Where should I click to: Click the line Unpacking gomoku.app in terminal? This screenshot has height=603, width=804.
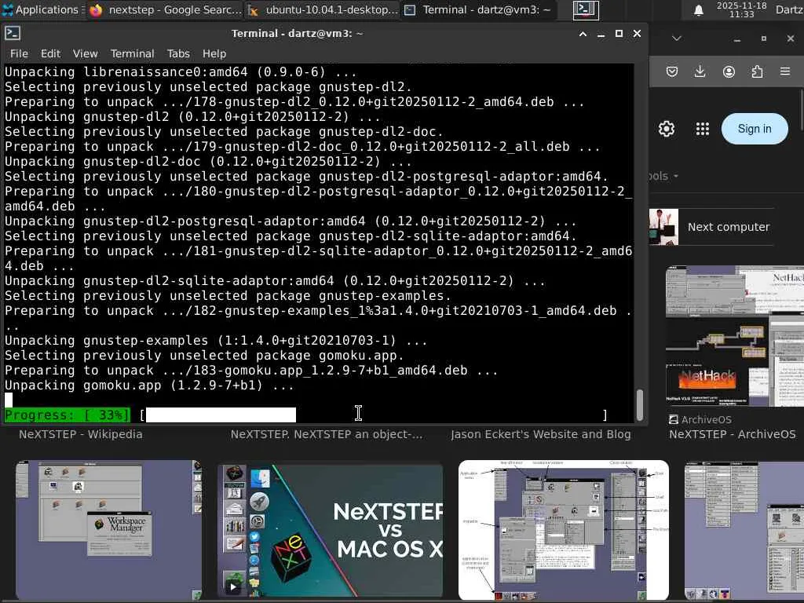pos(149,385)
